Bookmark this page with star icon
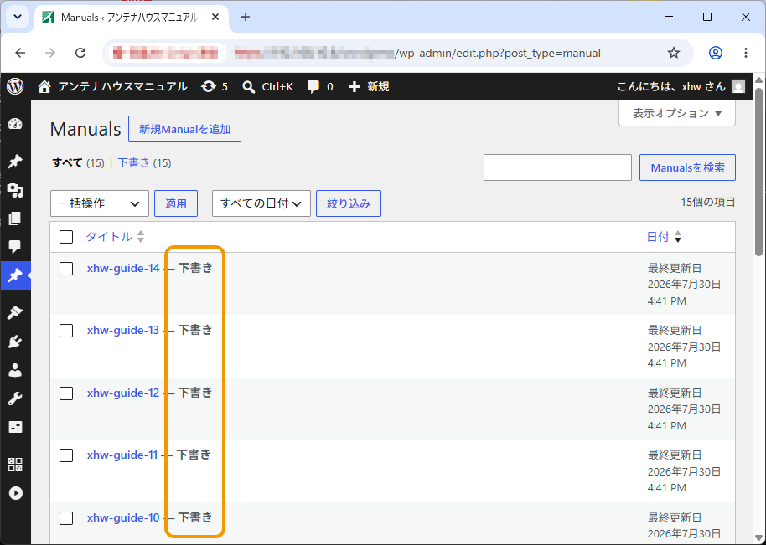766x545 pixels. [x=674, y=53]
